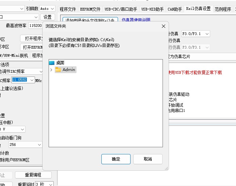Click the 11.0592 frequency input field
236x186 pixels.
point(20,80)
